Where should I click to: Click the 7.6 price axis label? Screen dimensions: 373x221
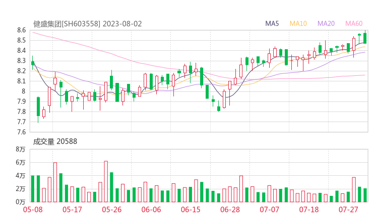(21, 132)
